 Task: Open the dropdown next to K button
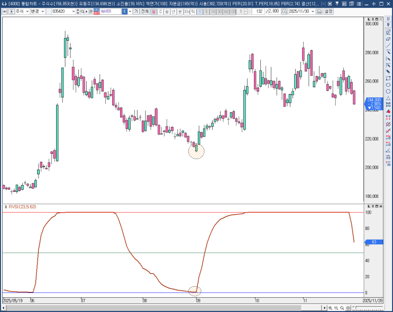point(130,12)
